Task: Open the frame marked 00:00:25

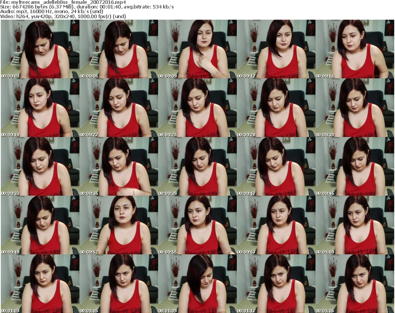Action: (197, 108)
